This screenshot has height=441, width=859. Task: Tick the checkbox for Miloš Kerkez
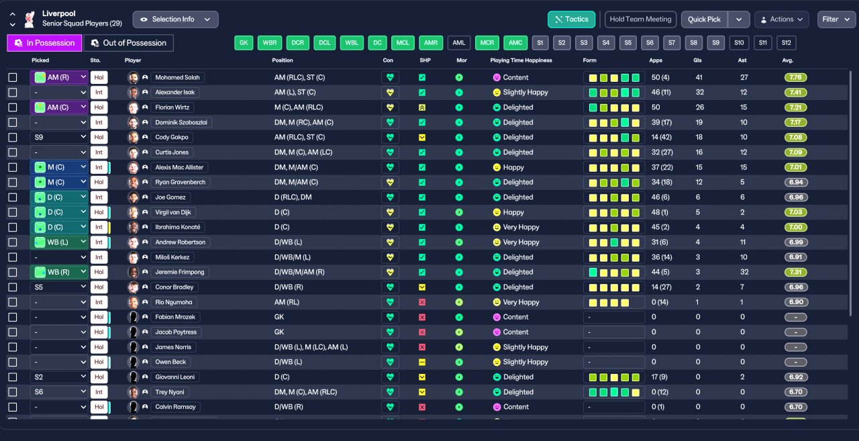coord(13,257)
